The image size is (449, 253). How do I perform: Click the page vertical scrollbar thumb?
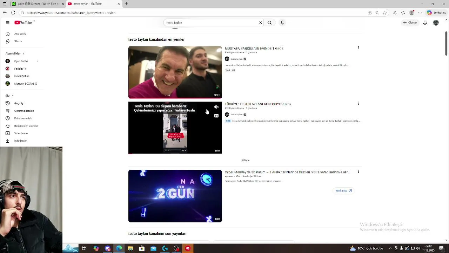point(446,44)
